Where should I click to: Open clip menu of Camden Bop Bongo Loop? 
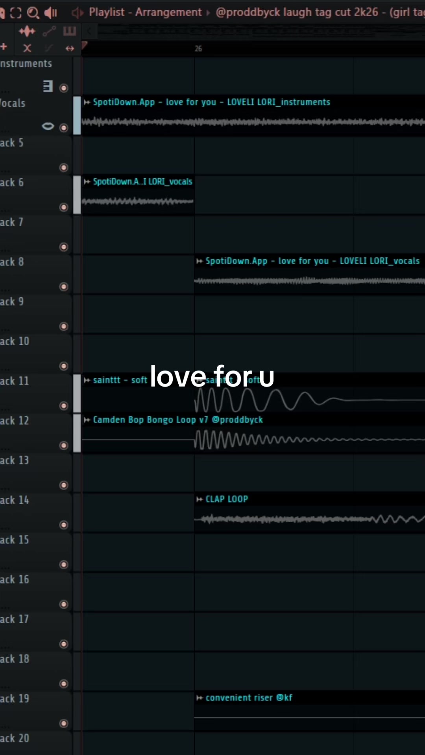click(x=87, y=420)
